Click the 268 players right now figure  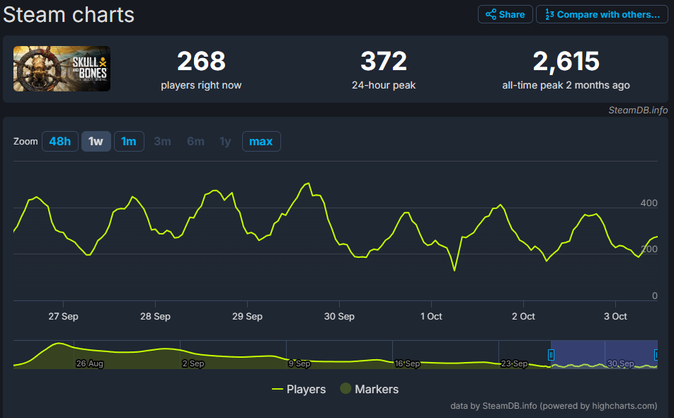(x=201, y=61)
